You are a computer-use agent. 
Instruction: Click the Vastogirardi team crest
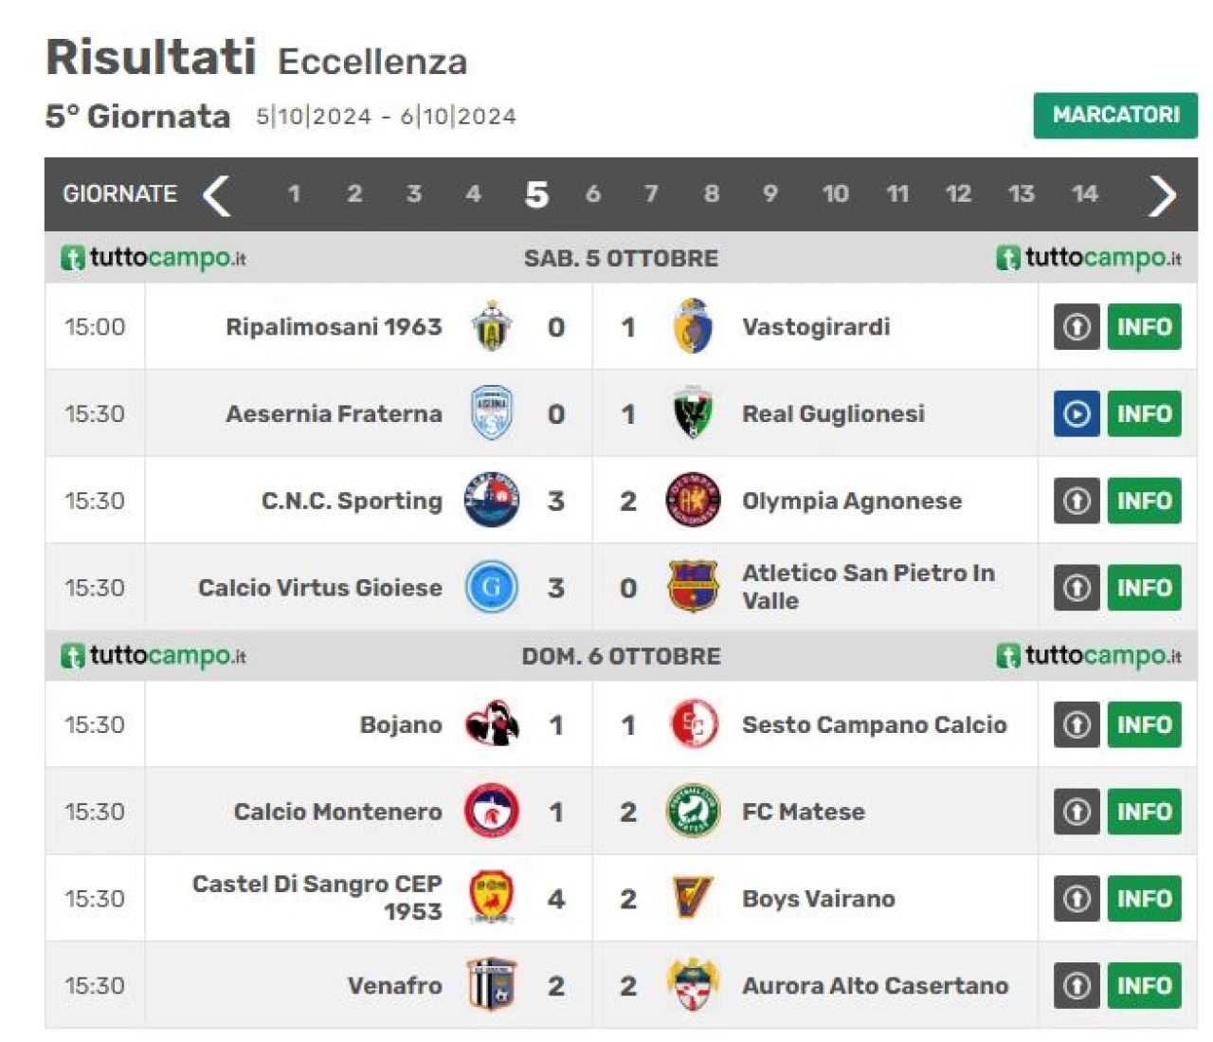tap(693, 326)
